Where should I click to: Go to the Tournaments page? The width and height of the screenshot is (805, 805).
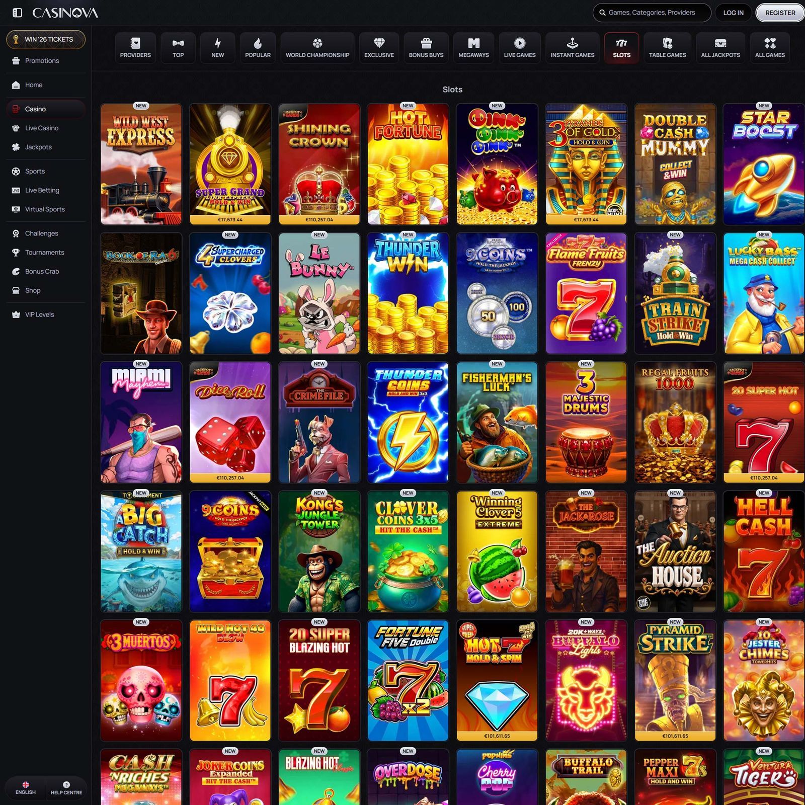click(x=46, y=253)
